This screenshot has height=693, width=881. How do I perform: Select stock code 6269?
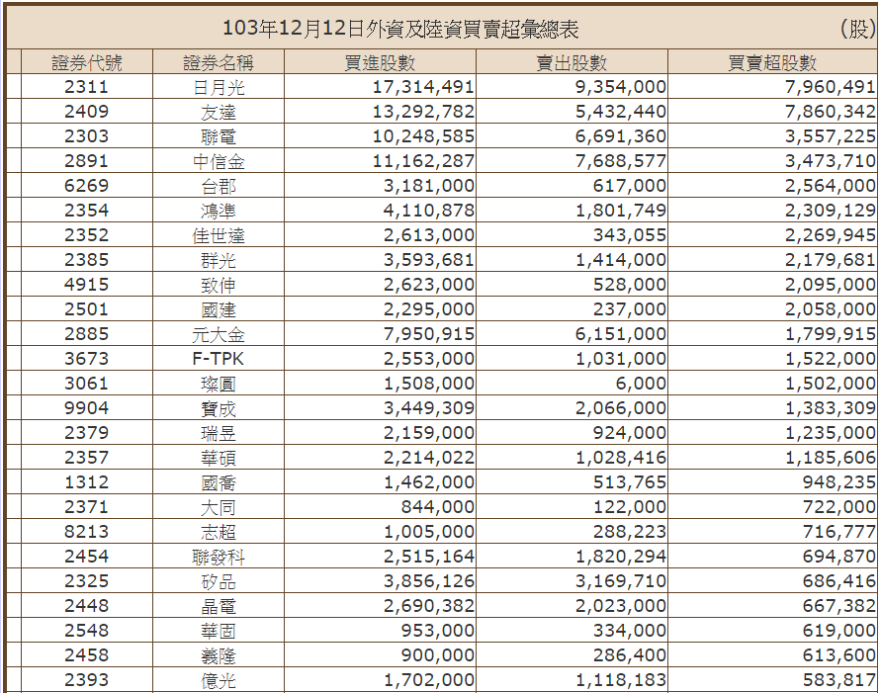[x=87, y=186]
